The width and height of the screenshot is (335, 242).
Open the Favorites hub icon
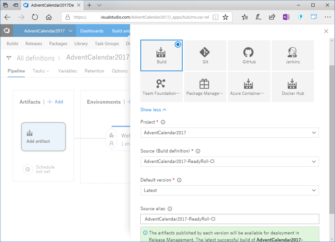click(245, 17)
